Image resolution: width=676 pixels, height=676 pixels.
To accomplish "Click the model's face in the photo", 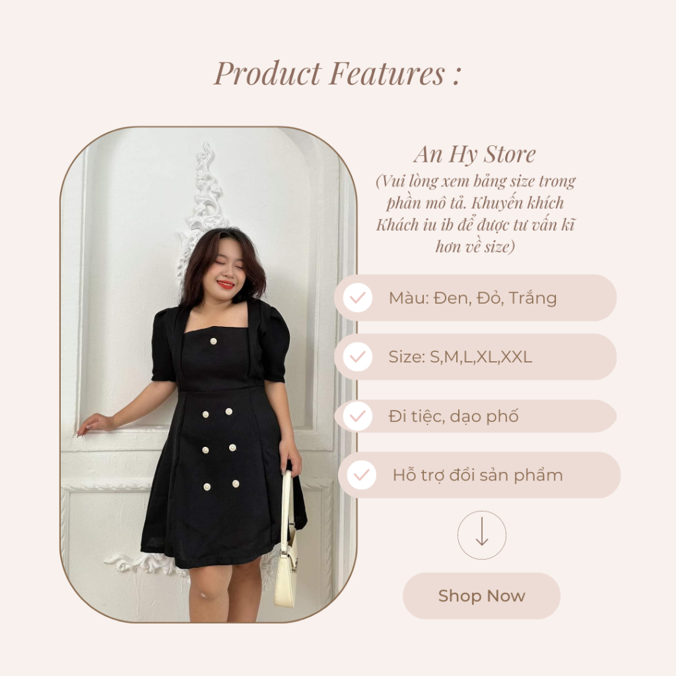I will click(225, 271).
